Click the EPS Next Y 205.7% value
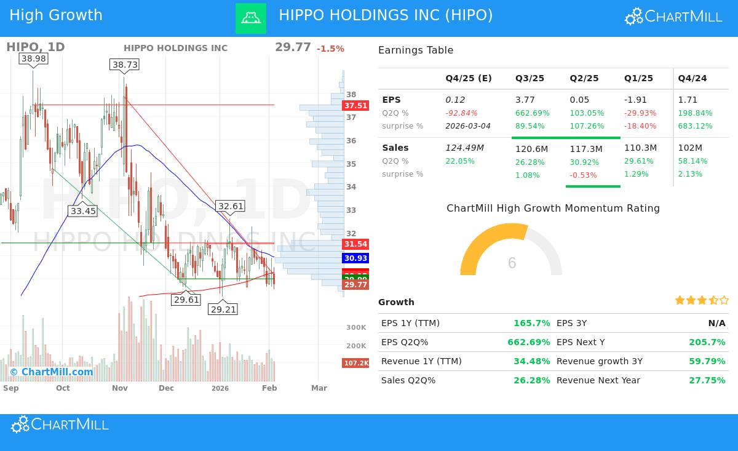This screenshot has width=738, height=451. [x=707, y=342]
